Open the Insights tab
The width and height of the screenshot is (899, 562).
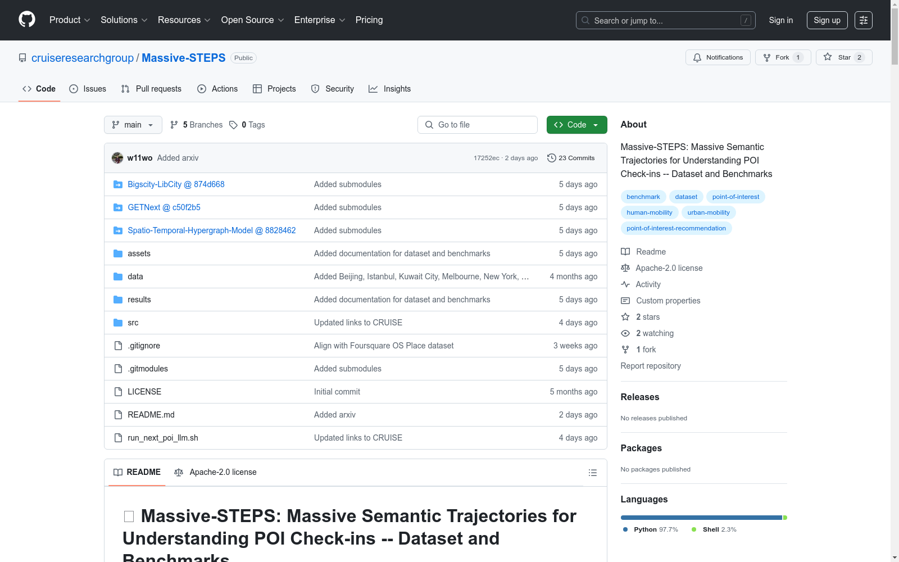[389, 89]
